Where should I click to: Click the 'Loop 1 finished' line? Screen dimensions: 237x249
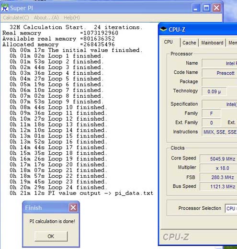click(56, 56)
